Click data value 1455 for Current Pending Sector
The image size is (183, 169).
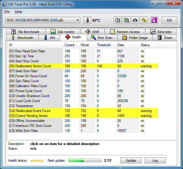tap(121, 116)
